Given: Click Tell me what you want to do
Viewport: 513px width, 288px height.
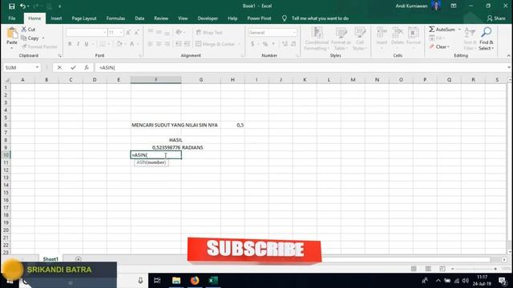Looking at the screenshot, I should click(x=320, y=18).
